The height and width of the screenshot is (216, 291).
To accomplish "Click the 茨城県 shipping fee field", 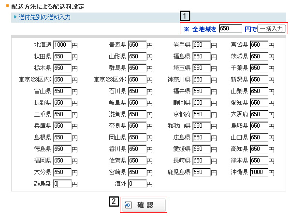I will [259, 56].
